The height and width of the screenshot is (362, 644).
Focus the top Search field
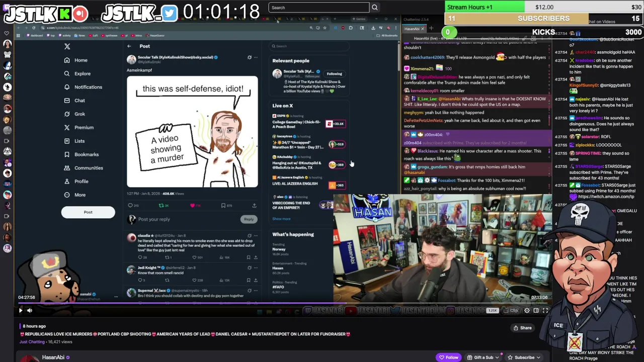pos(318,8)
